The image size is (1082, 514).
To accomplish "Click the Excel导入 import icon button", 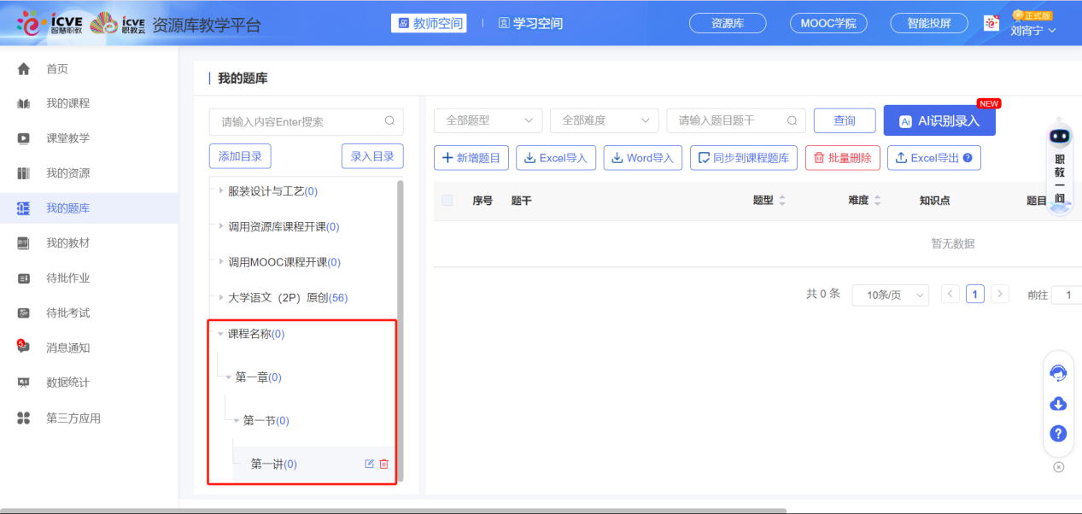I will (555, 157).
